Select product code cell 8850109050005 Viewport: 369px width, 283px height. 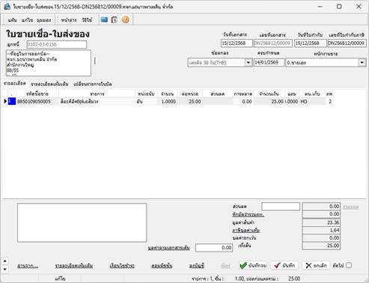pos(37,102)
